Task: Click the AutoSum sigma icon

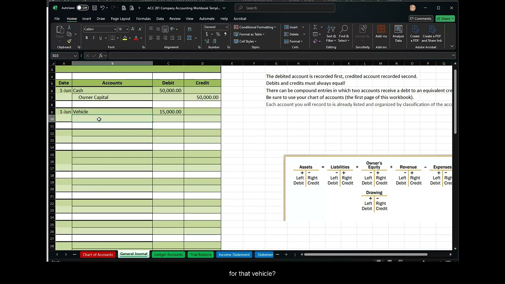Action: click(x=315, y=27)
